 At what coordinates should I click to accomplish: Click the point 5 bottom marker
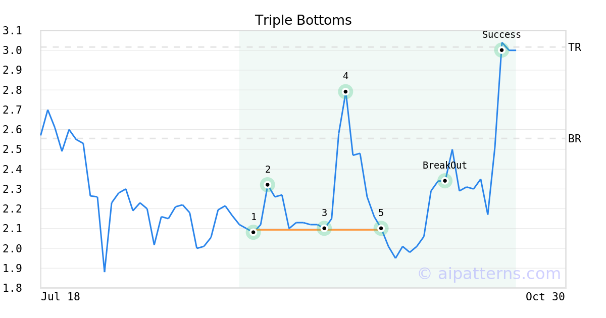pos(381,228)
